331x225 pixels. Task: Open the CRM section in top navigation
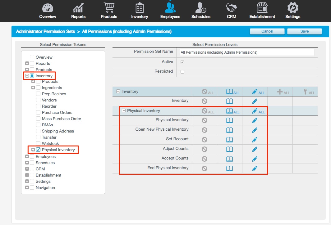pyautogui.click(x=232, y=11)
